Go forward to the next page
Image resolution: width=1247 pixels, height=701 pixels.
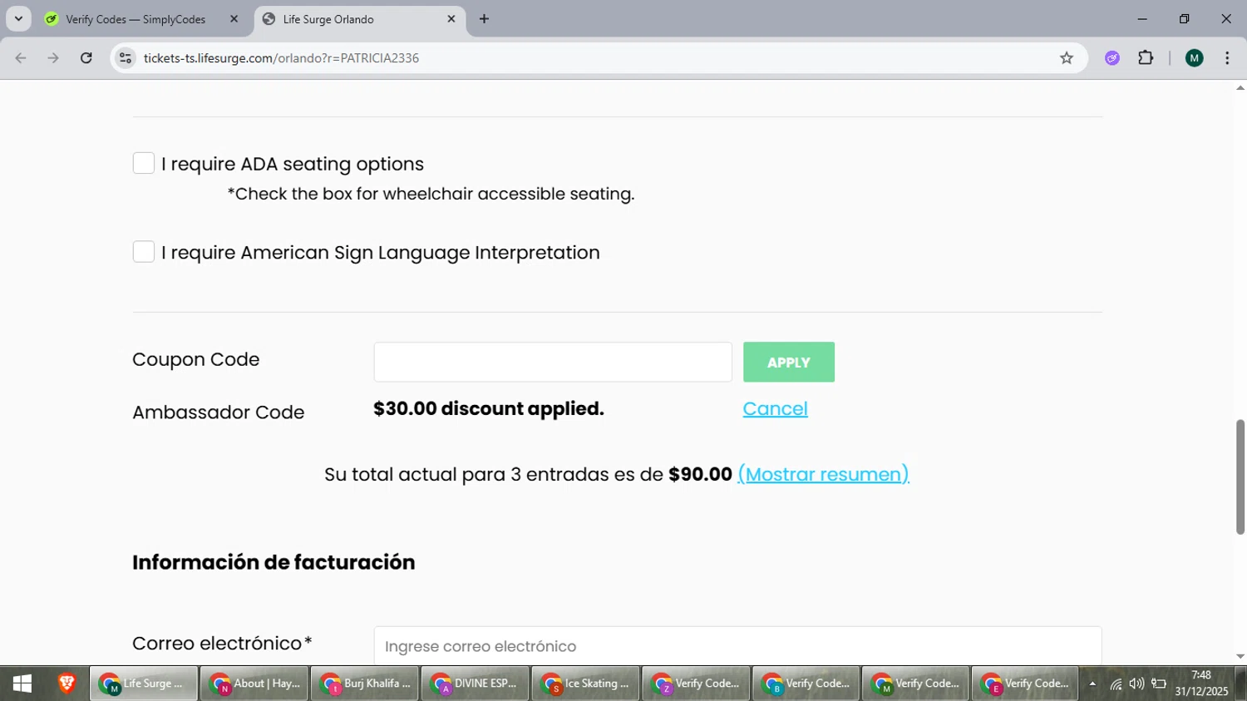[x=53, y=58]
